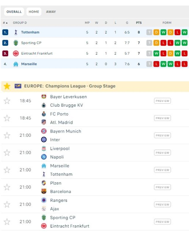Click the Bayer Leverkusen team crest
The height and width of the screenshot is (232, 189).
click(44, 97)
